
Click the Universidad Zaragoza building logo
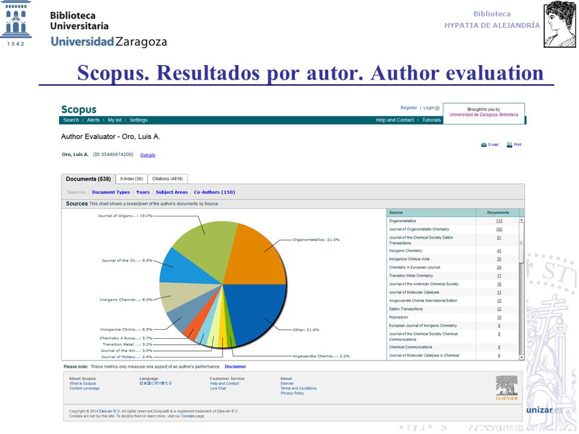(x=16, y=24)
